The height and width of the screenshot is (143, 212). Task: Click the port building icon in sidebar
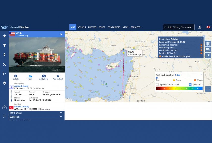tap(4, 107)
